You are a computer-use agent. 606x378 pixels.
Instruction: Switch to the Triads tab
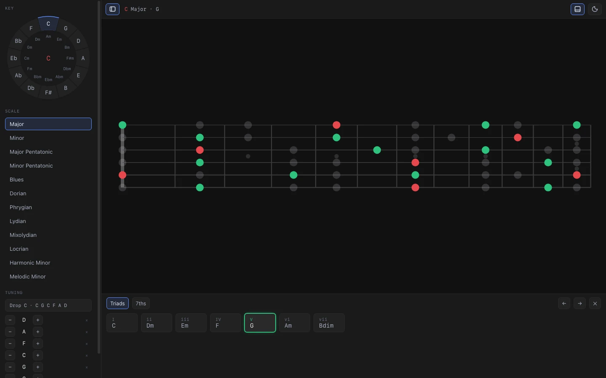[117, 303]
